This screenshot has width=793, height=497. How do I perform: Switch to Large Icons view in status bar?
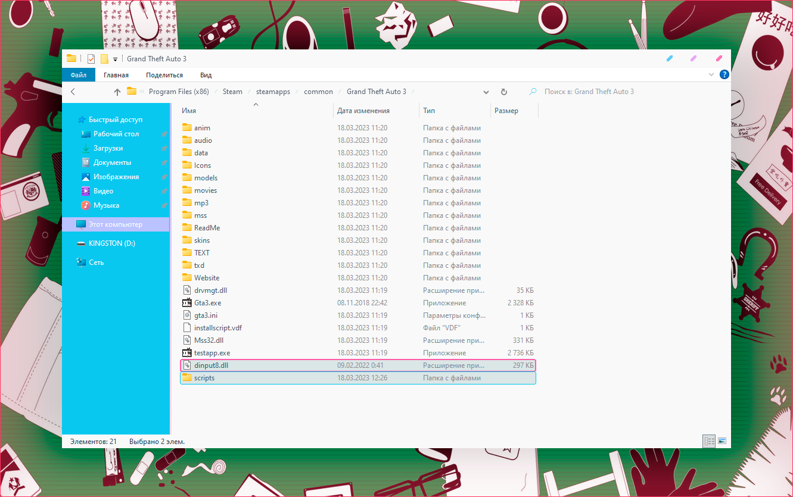point(722,441)
